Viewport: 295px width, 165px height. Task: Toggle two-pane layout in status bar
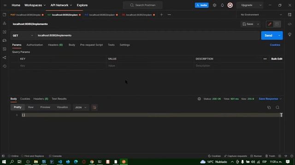(x=280, y=156)
